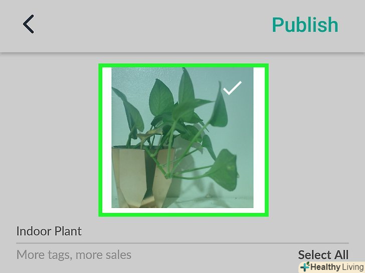
Task: Click the 'Living' word in watermark
Action: pyautogui.click(x=352, y=267)
